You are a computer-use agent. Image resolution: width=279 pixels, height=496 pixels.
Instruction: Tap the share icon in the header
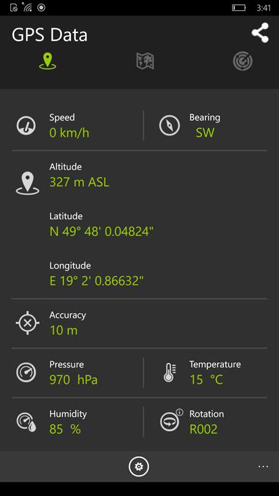pos(260,32)
